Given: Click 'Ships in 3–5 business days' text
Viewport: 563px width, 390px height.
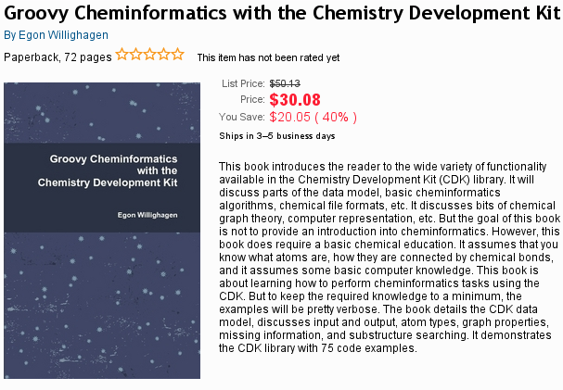Looking at the screenshot, I should 276,136.
